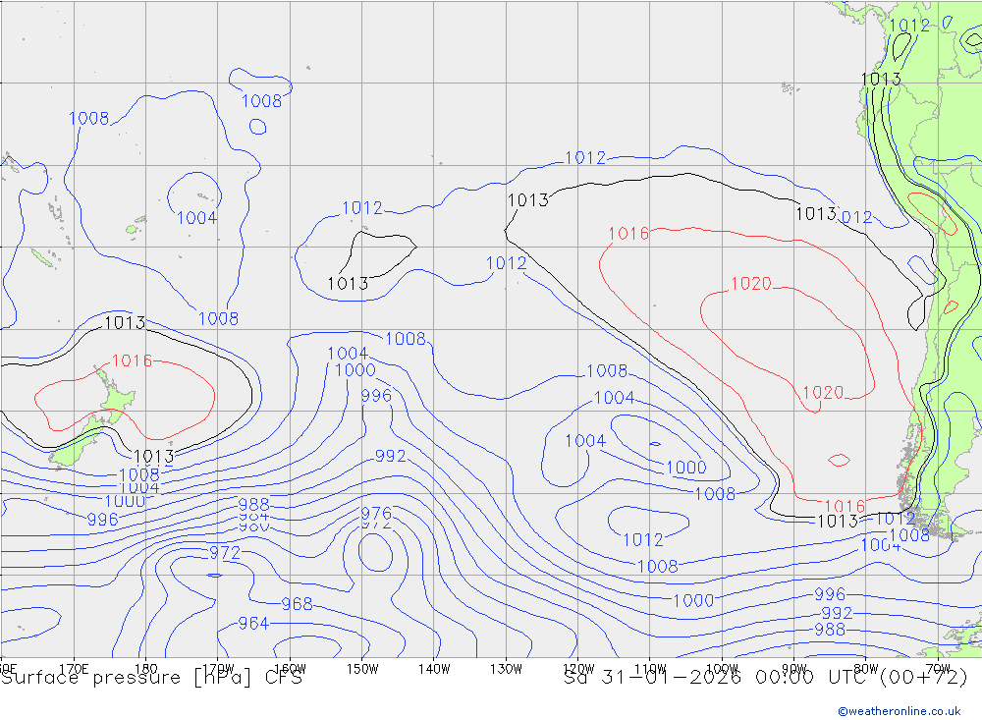Click the 'Sa 31-01-2026 00:00 UTC (00+72)' timestamp
Viewport: 982px width, 720px height.
coord(766,678)
